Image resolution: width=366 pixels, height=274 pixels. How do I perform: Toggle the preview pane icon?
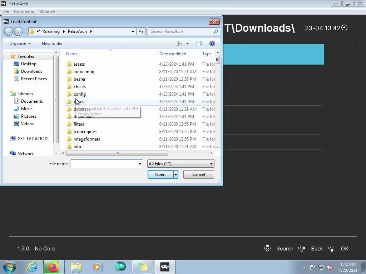pyautogui.click(x=199, y=44)
